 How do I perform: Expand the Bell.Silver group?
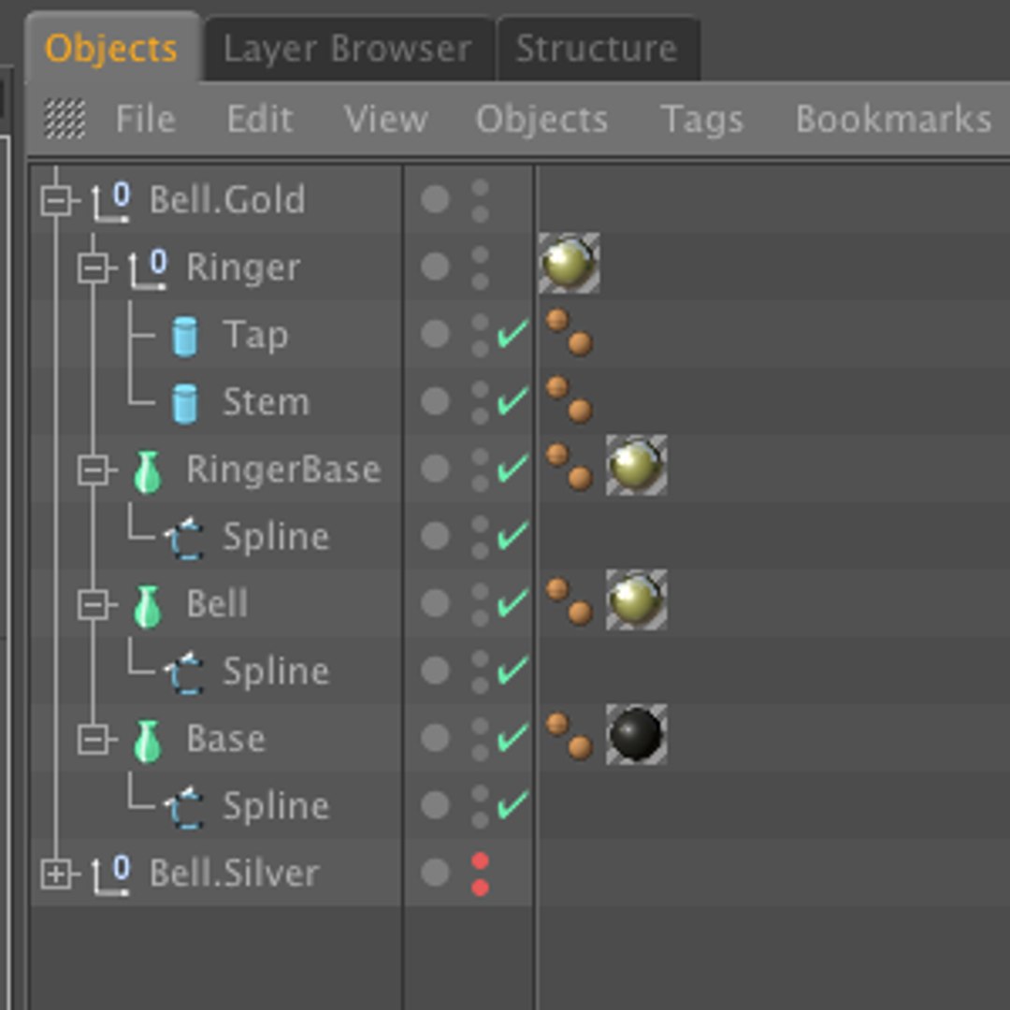point(56,874)
